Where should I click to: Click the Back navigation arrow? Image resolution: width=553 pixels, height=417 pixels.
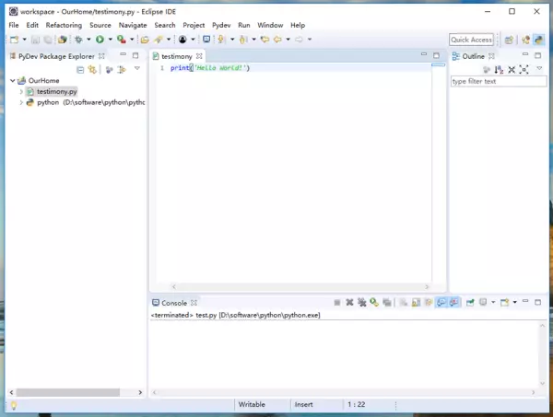click(277, 40)
